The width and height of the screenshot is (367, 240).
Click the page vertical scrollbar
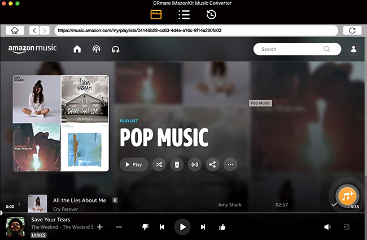coord(366,107)
